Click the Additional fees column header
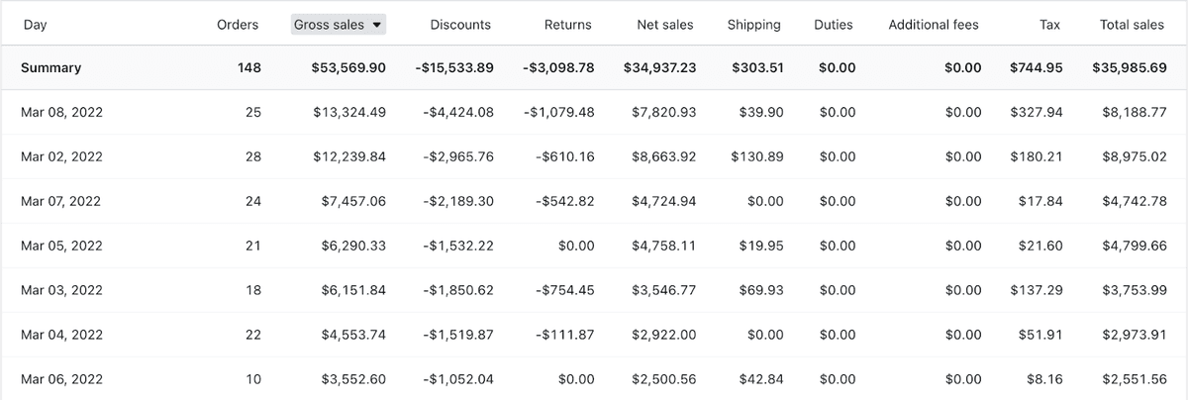 pos(934,25)
